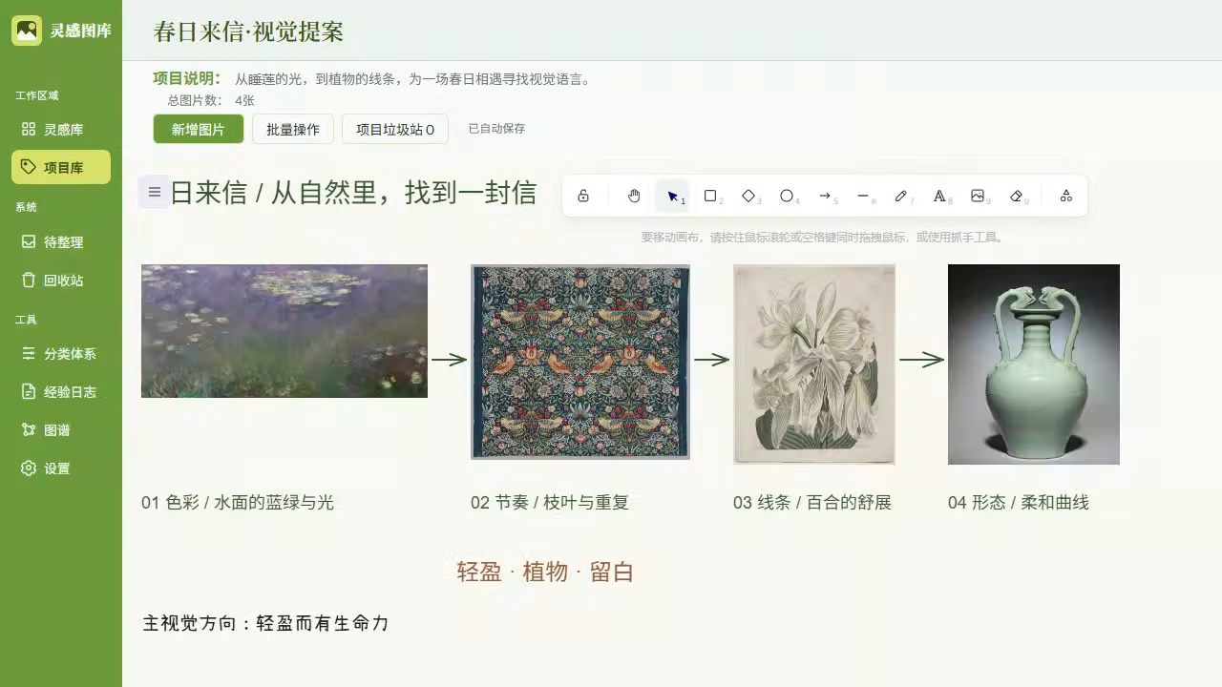Open 设置 settings
The image size is (1222, 687).
click(x=61, y=468)
